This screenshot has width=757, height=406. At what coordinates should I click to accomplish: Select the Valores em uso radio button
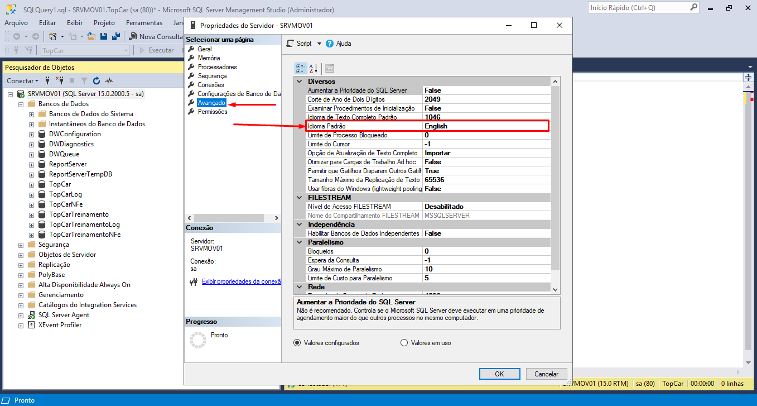pyautogui.click(x=404, y=343)
